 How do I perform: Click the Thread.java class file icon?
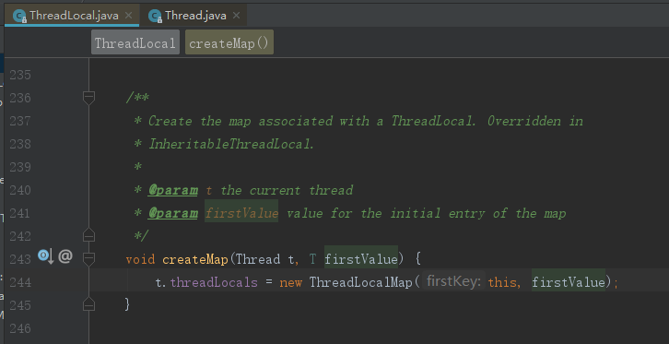(x=155, y=17)
